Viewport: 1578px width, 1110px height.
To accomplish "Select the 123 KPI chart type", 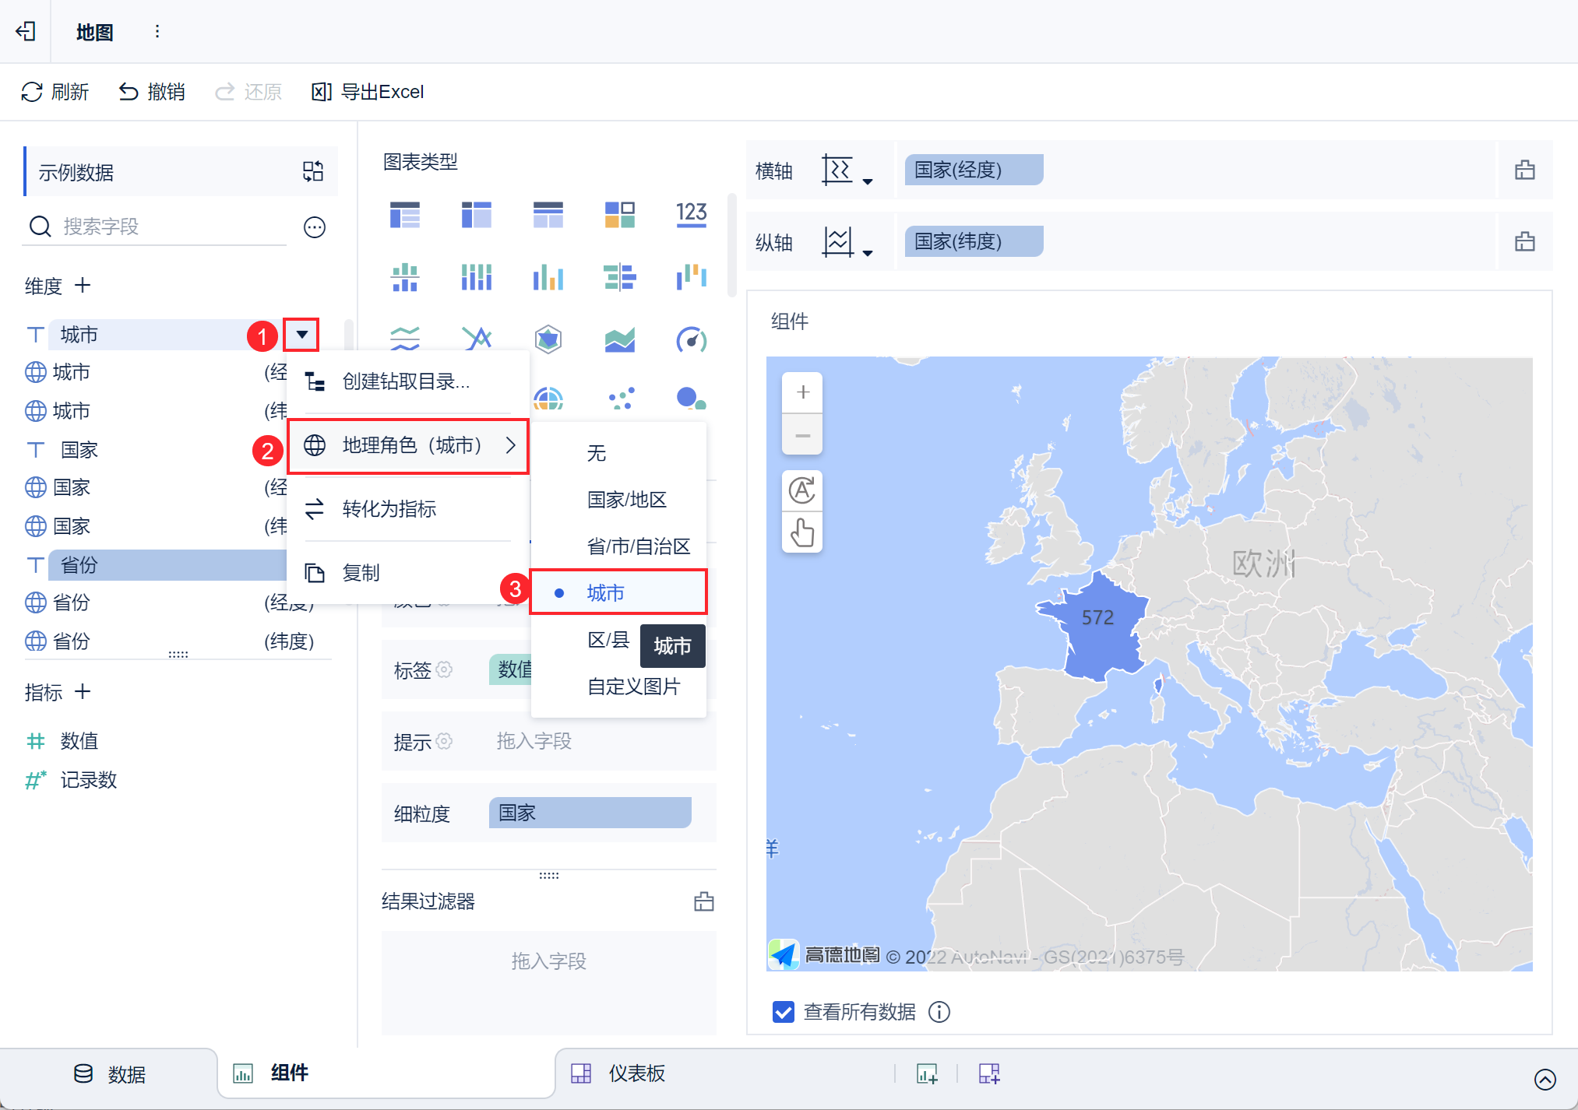I will click(691, 214).
